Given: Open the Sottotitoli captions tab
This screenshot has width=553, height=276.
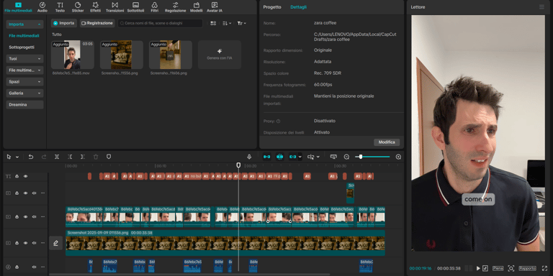Looking at the screenshot, I should [x=136, y=7].
